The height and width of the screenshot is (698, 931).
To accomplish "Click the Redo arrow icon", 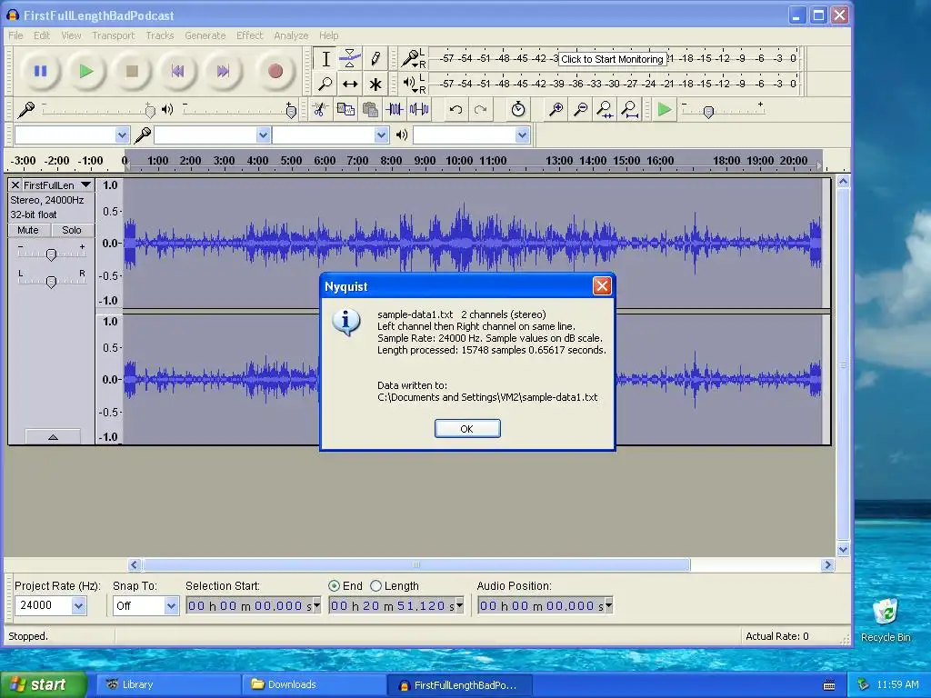I will pos(480,109).
